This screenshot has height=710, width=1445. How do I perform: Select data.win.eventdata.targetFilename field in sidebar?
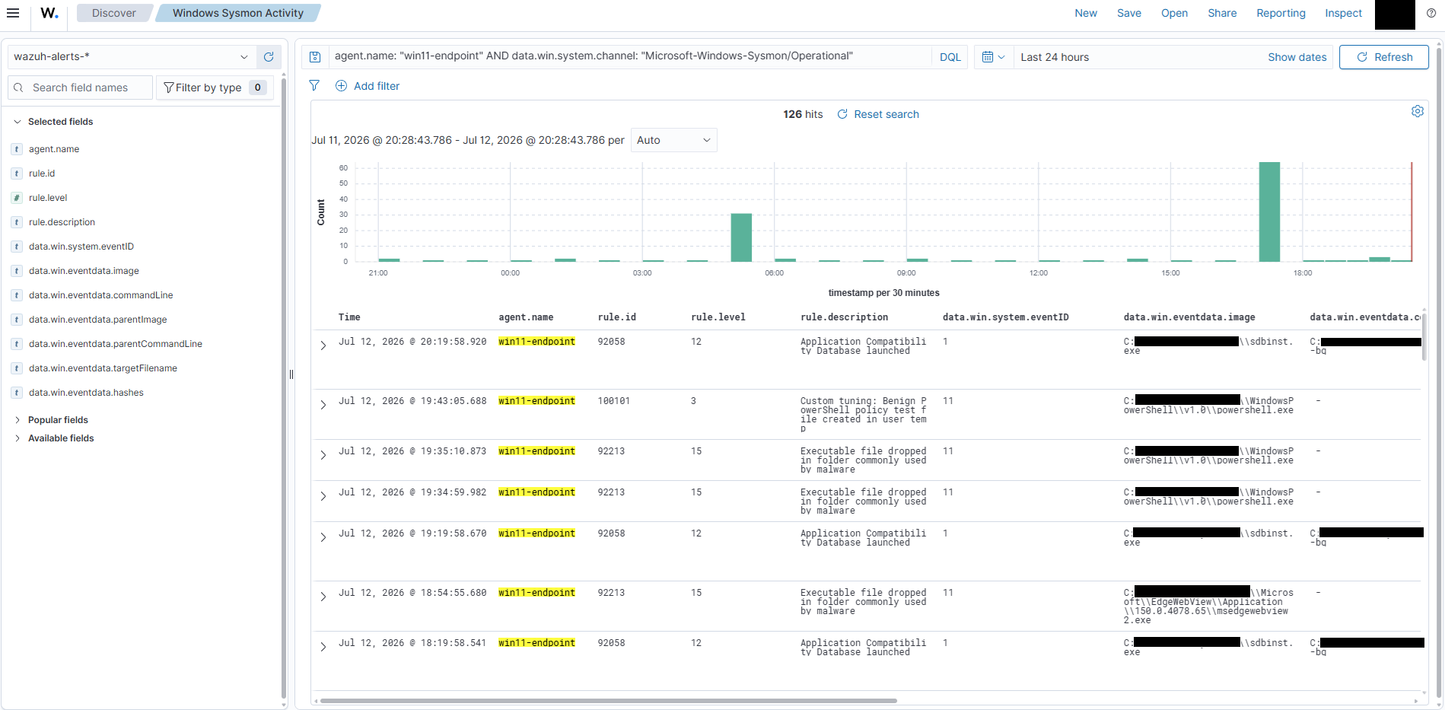point(103,368)
